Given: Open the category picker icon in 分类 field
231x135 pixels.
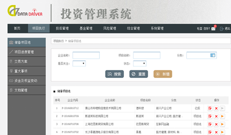Looking at the screenshot, I should tap(213, 55).
